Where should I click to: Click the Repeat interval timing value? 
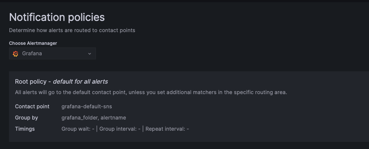(167, 129)
